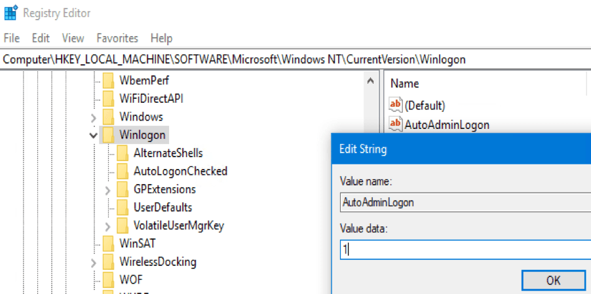
Task: Expand the VolatileUserMgrKey subkey
Action: point(108,226)
